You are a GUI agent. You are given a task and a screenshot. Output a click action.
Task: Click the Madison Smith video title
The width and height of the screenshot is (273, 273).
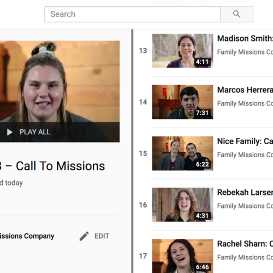(x=245, y=39)
